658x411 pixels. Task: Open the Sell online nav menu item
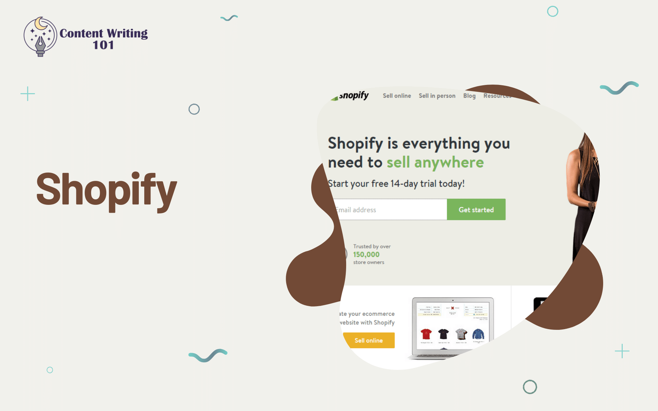tap(397, 96)
